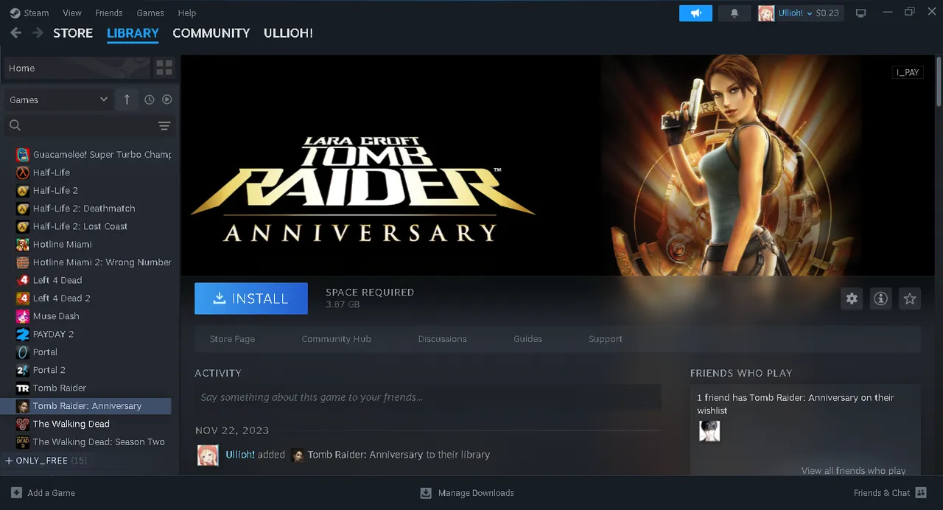The image size is (943, 510).
Task: Click Ullioh! name in activity feed
Action: coord(240,455)
